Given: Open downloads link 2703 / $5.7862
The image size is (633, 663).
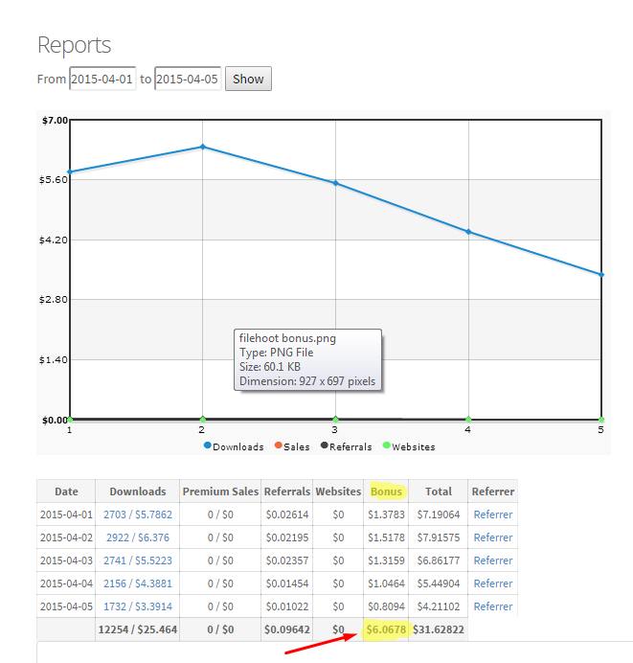Looking at the screenshot, I should (x=138, y=514).
